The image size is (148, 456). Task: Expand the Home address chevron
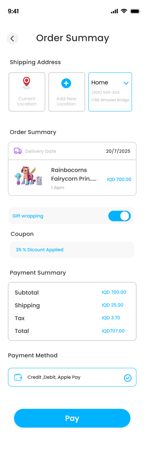[x=126, y=83]
